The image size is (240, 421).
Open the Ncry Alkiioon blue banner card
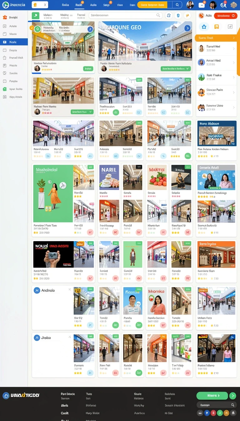pos(216,133)
